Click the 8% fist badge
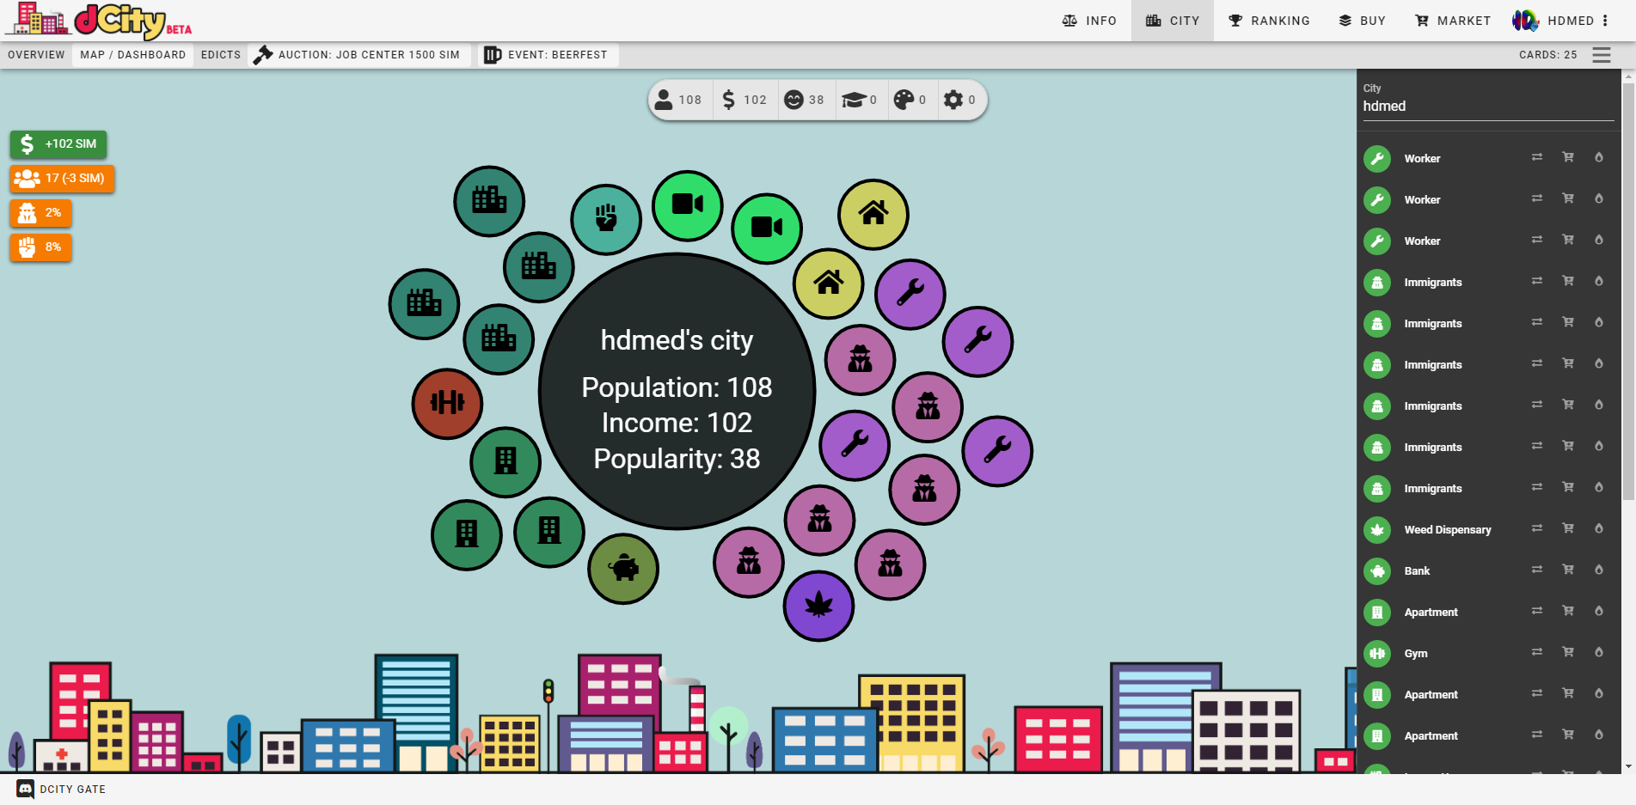Screen dimensions: 1636x805 tap(40, 247)
